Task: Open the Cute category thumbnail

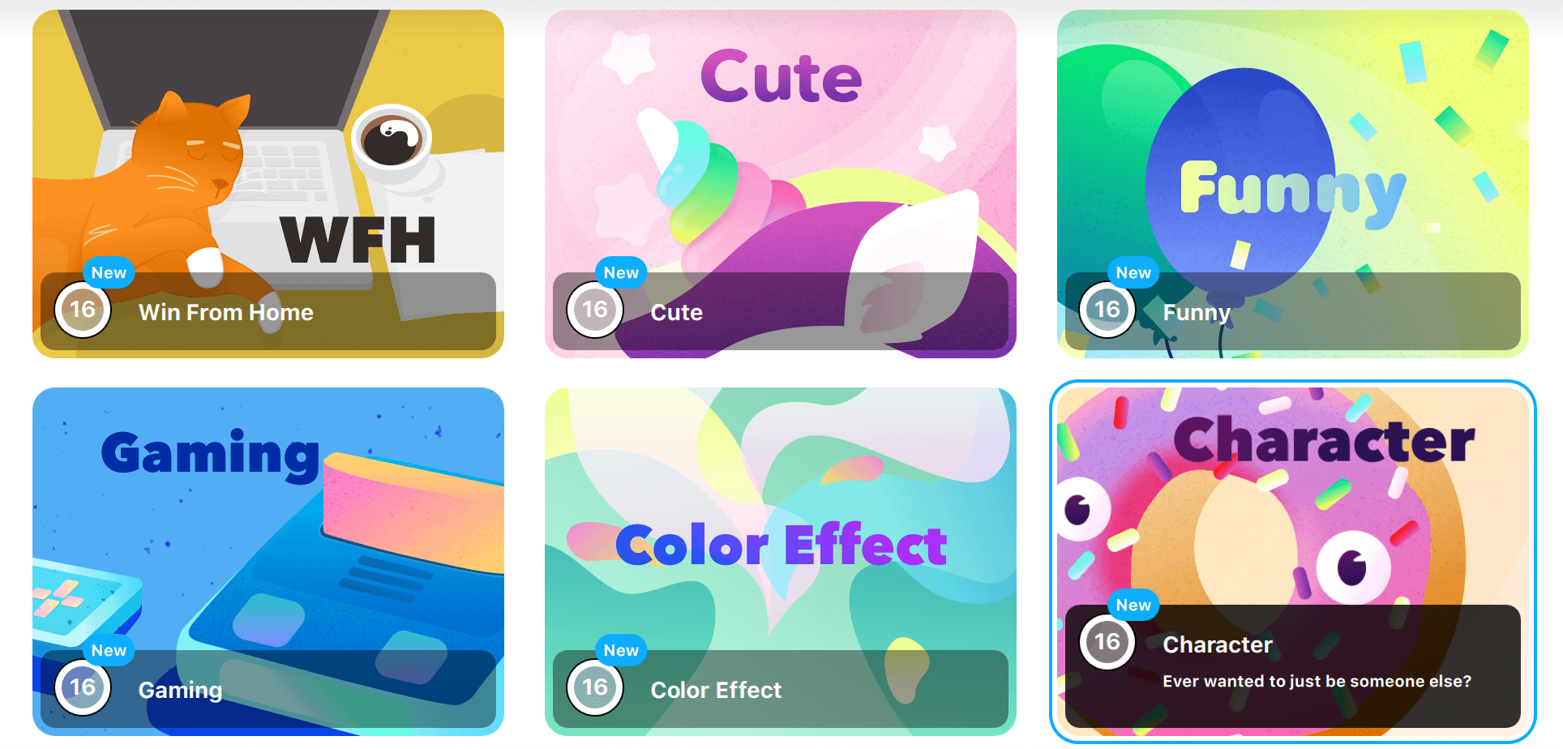Action: [x=781, y=184]
